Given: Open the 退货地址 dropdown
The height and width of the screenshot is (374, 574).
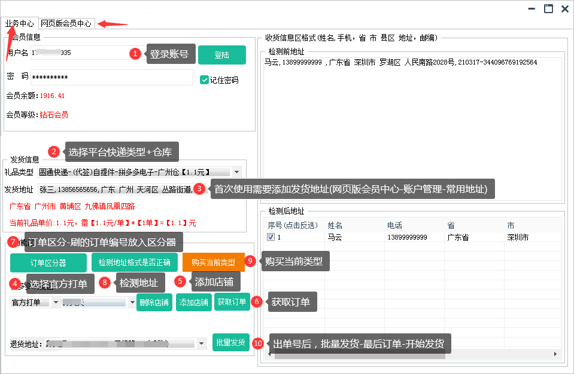Looking at the screenshot, I should [x=200, y=344].
